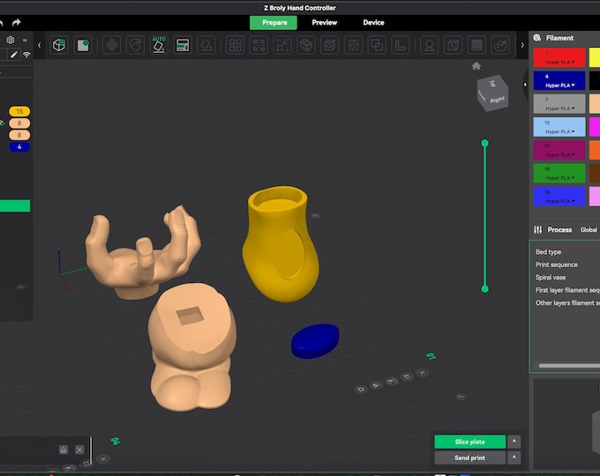600x476 pixels.
Task: Click the Filament panel spool icon
Action: [537, 38]
